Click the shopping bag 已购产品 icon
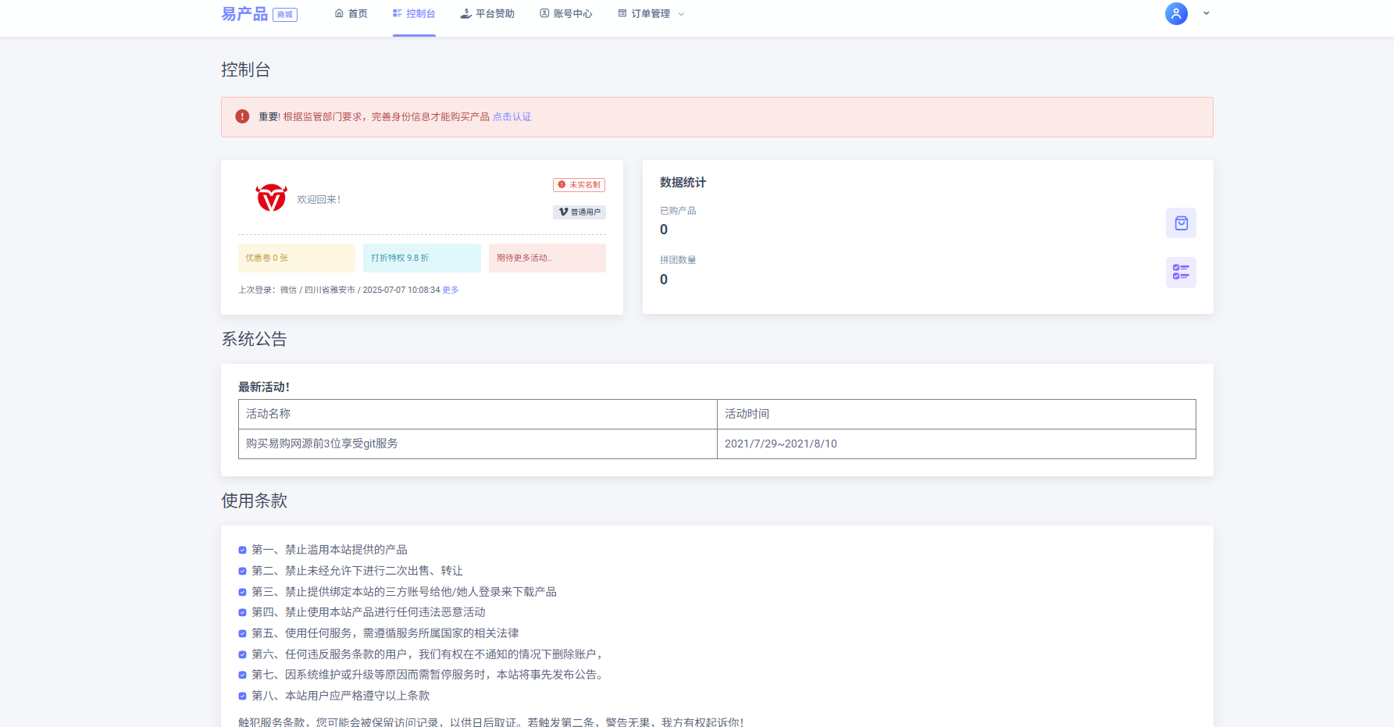This screenshot has height=727, width=1394. coord(1181,223)
